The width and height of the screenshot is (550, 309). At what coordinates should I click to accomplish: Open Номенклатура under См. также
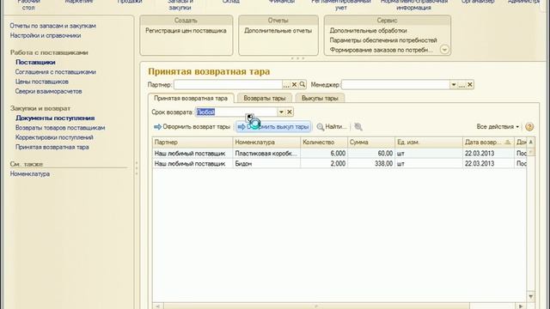tap(30, 174)
